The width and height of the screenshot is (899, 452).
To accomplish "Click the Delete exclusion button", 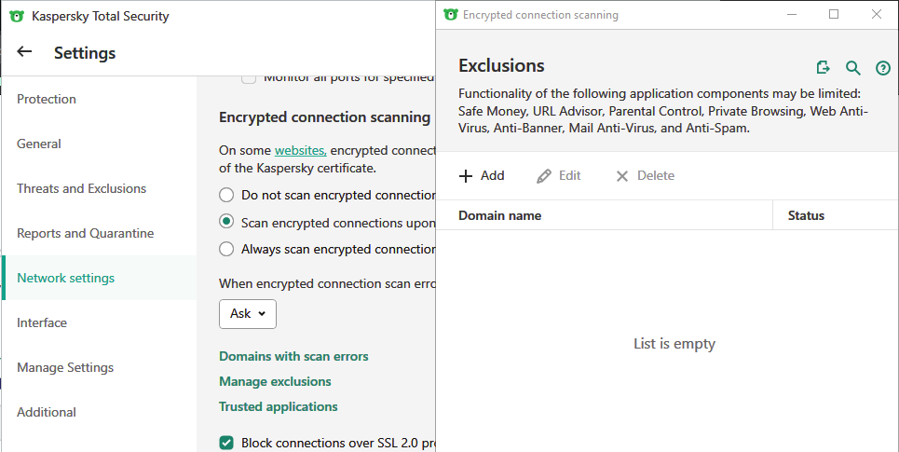I will coord(645,176).
